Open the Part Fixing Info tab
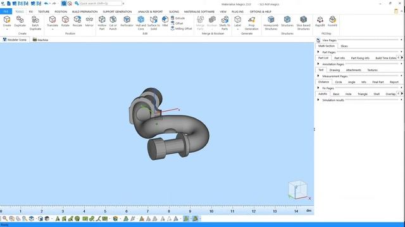The width and height of the screenshot is (405, 227). tap(360, 58)
